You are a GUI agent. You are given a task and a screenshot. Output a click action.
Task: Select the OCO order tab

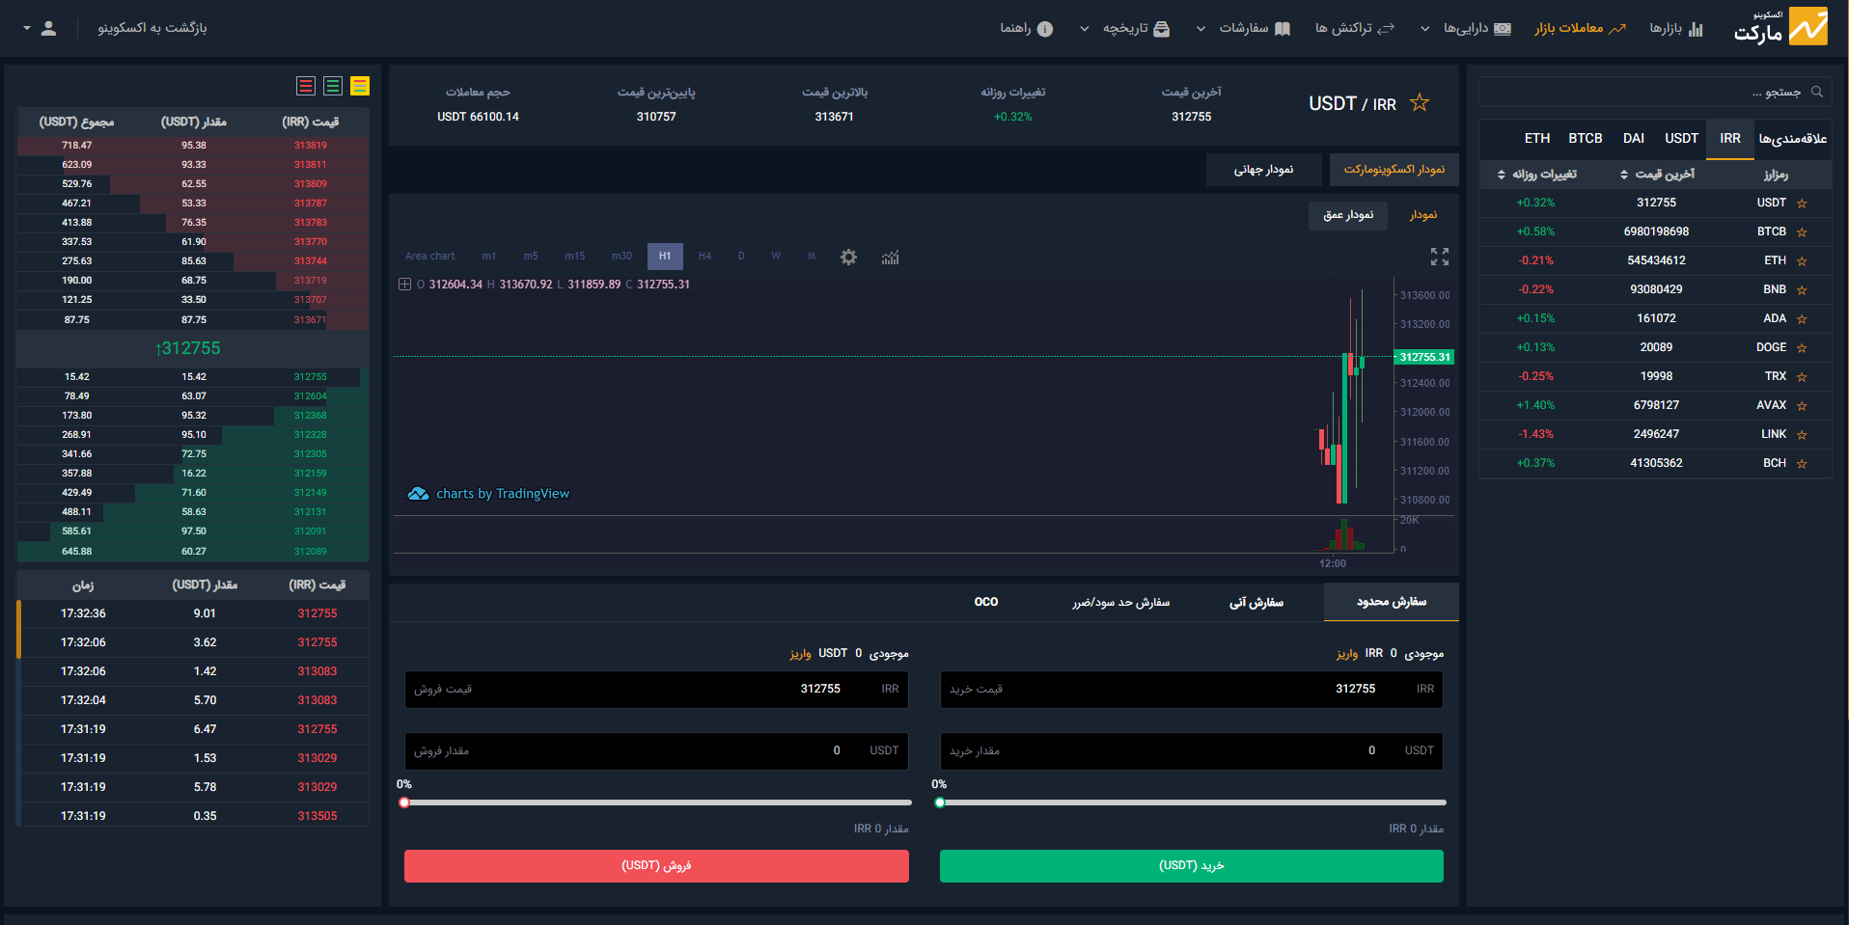point(986,602)
